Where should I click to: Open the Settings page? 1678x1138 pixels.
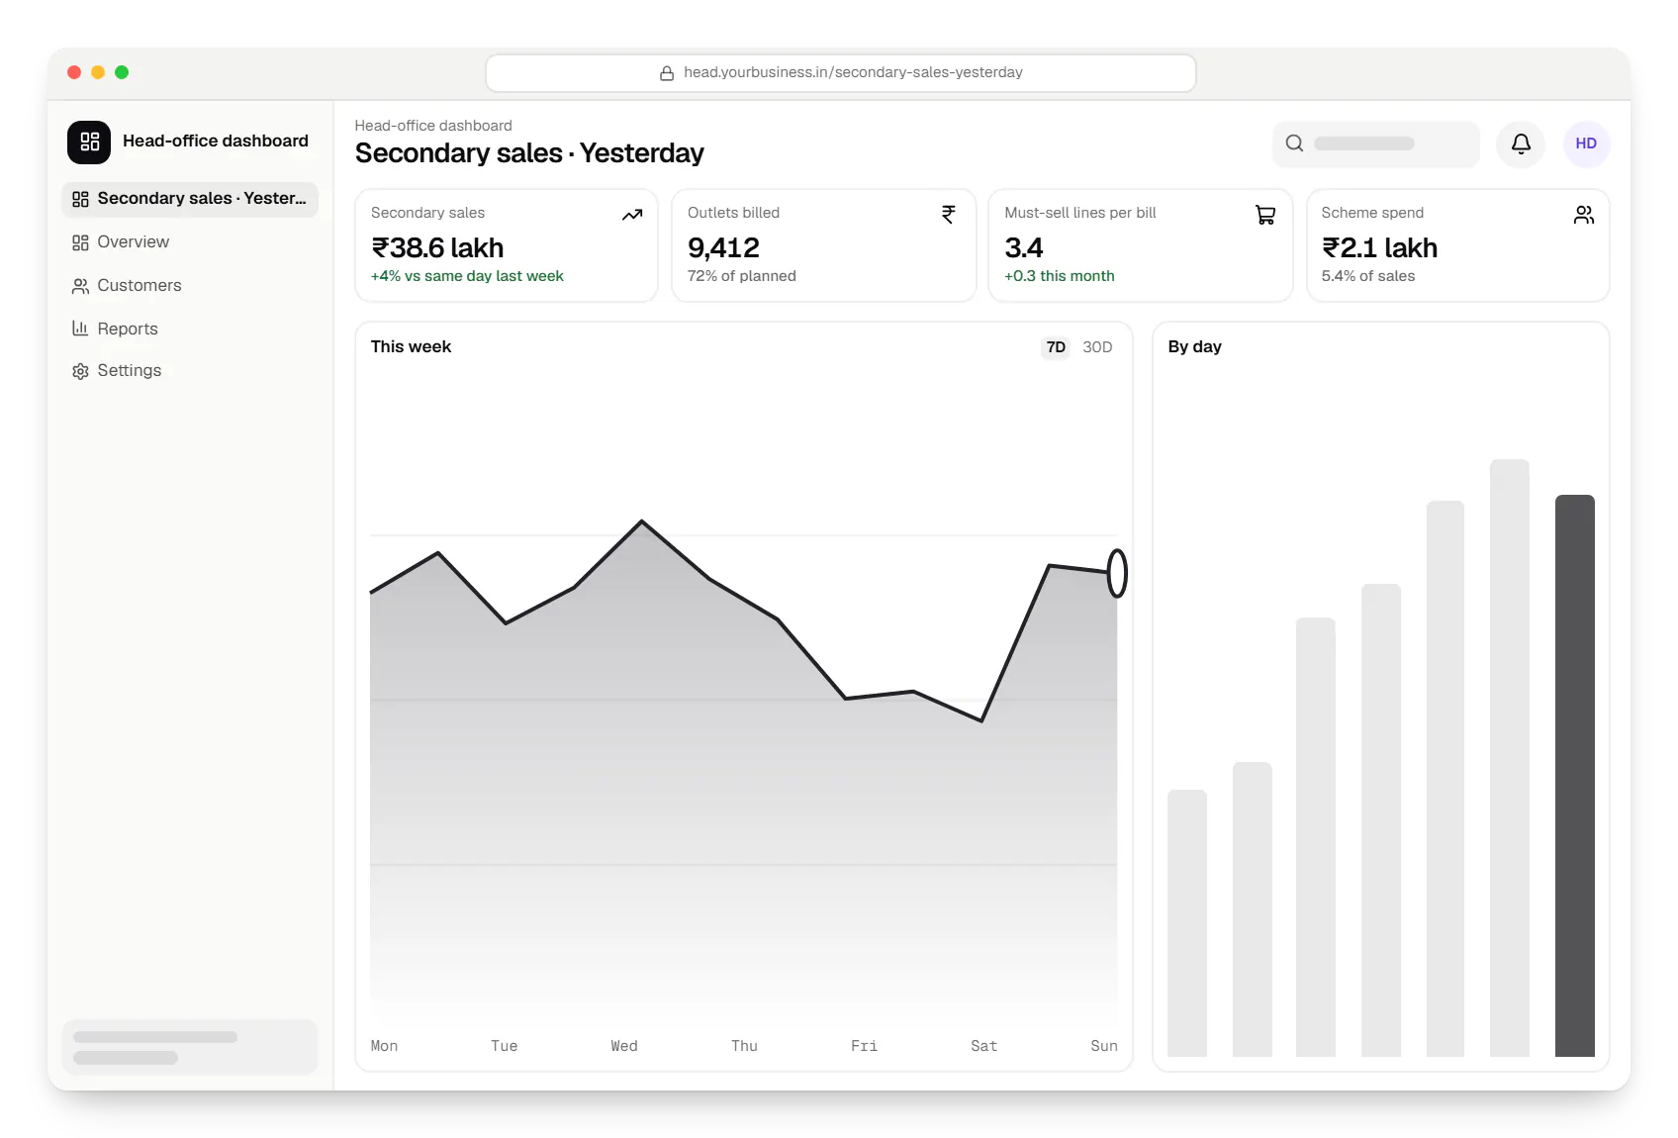[190, 371]
